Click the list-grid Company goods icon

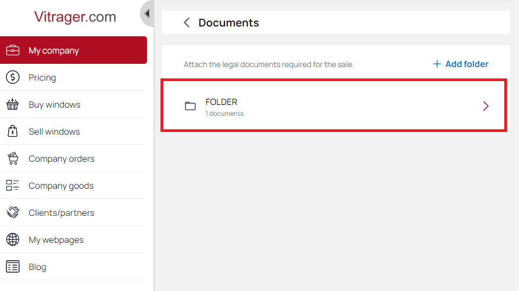point(12,185)
